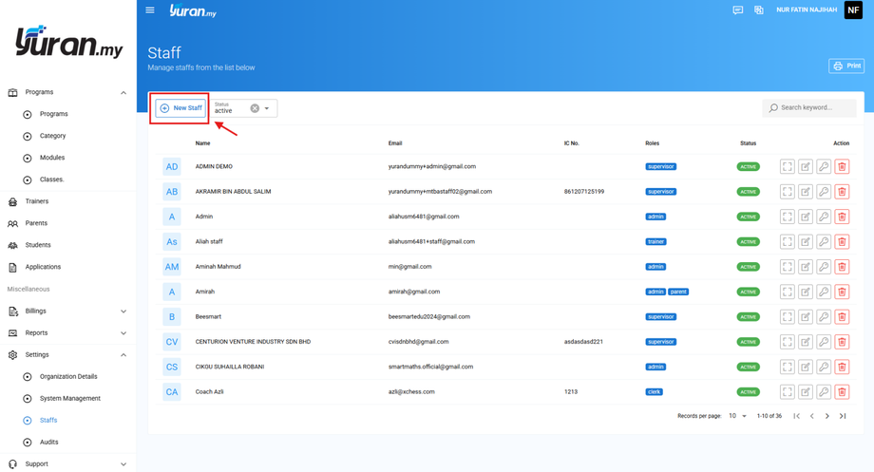Open the translate icon beside the username
This screenshot has width=874, height=472.
tap(759, 10)
